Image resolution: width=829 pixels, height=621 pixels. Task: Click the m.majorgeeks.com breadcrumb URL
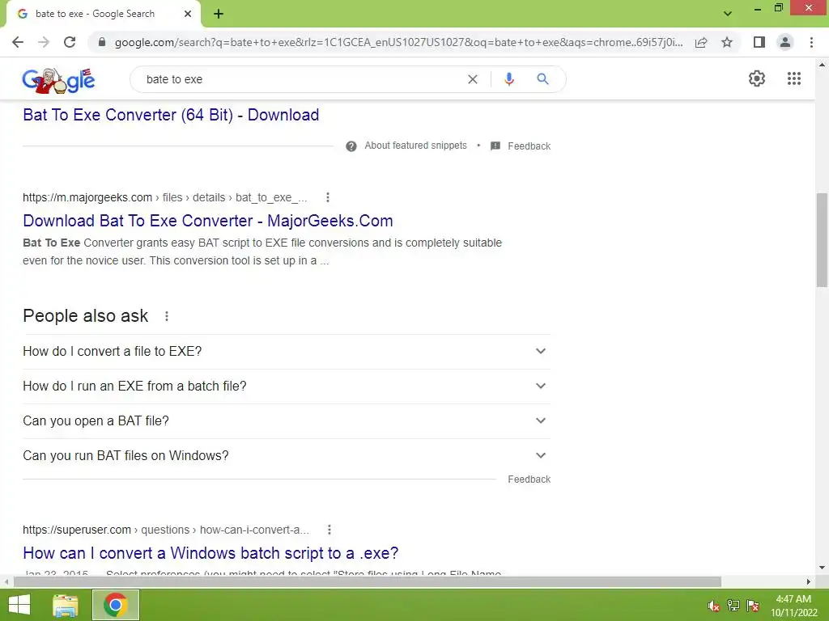pos(164,197)
